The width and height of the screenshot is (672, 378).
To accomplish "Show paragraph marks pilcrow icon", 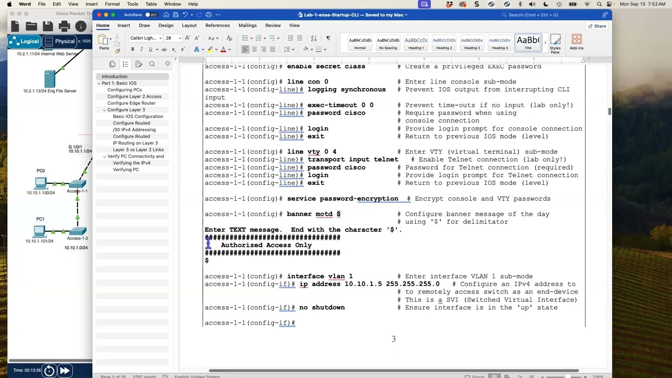I will (328, 38).
